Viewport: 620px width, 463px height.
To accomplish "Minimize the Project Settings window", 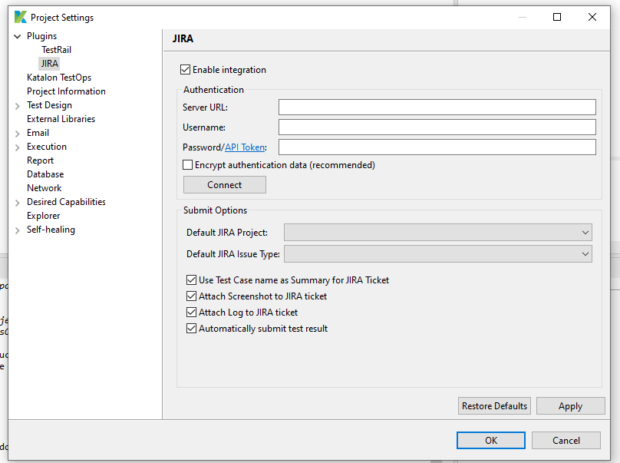I will pyautogui.click(x=523, y=17).
